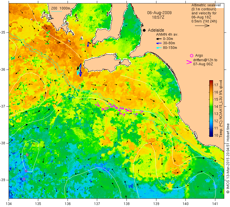Click the black 0-30m legend arrow

tap(159, 39)
